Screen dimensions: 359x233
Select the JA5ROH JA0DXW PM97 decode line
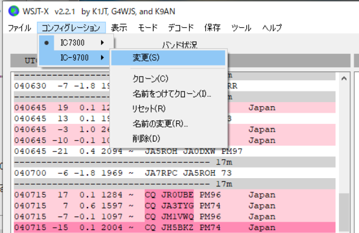[x=174, y=151]
